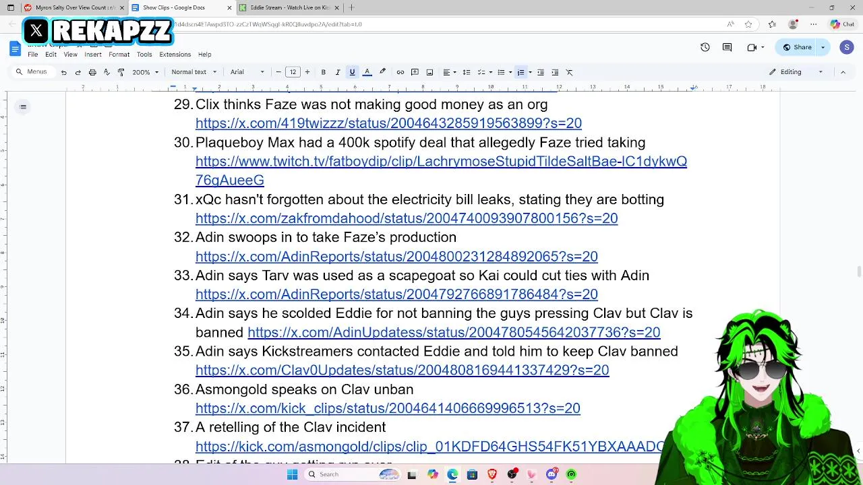Insert image from toolbar icon

(x=429, y=72)
